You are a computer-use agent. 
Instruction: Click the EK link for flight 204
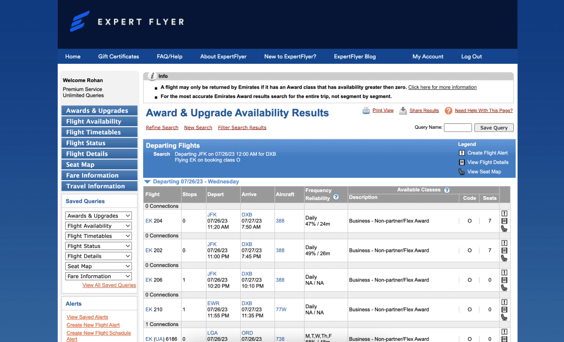(x=149, y=221)
